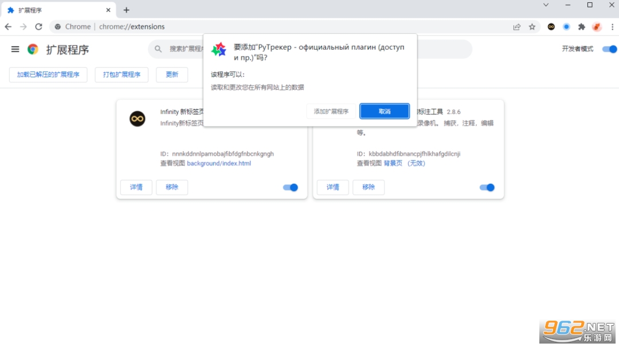Disable the Infinity 新标签页 extension toggle

[x=291, y=187]
